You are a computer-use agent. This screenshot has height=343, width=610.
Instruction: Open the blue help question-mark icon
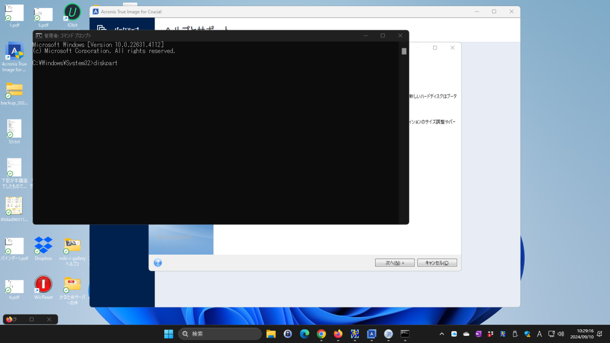point(158,263)
